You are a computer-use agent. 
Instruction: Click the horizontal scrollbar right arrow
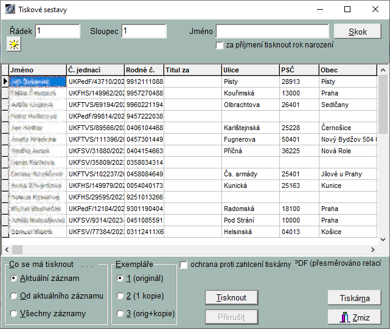[x=373, y=249]
